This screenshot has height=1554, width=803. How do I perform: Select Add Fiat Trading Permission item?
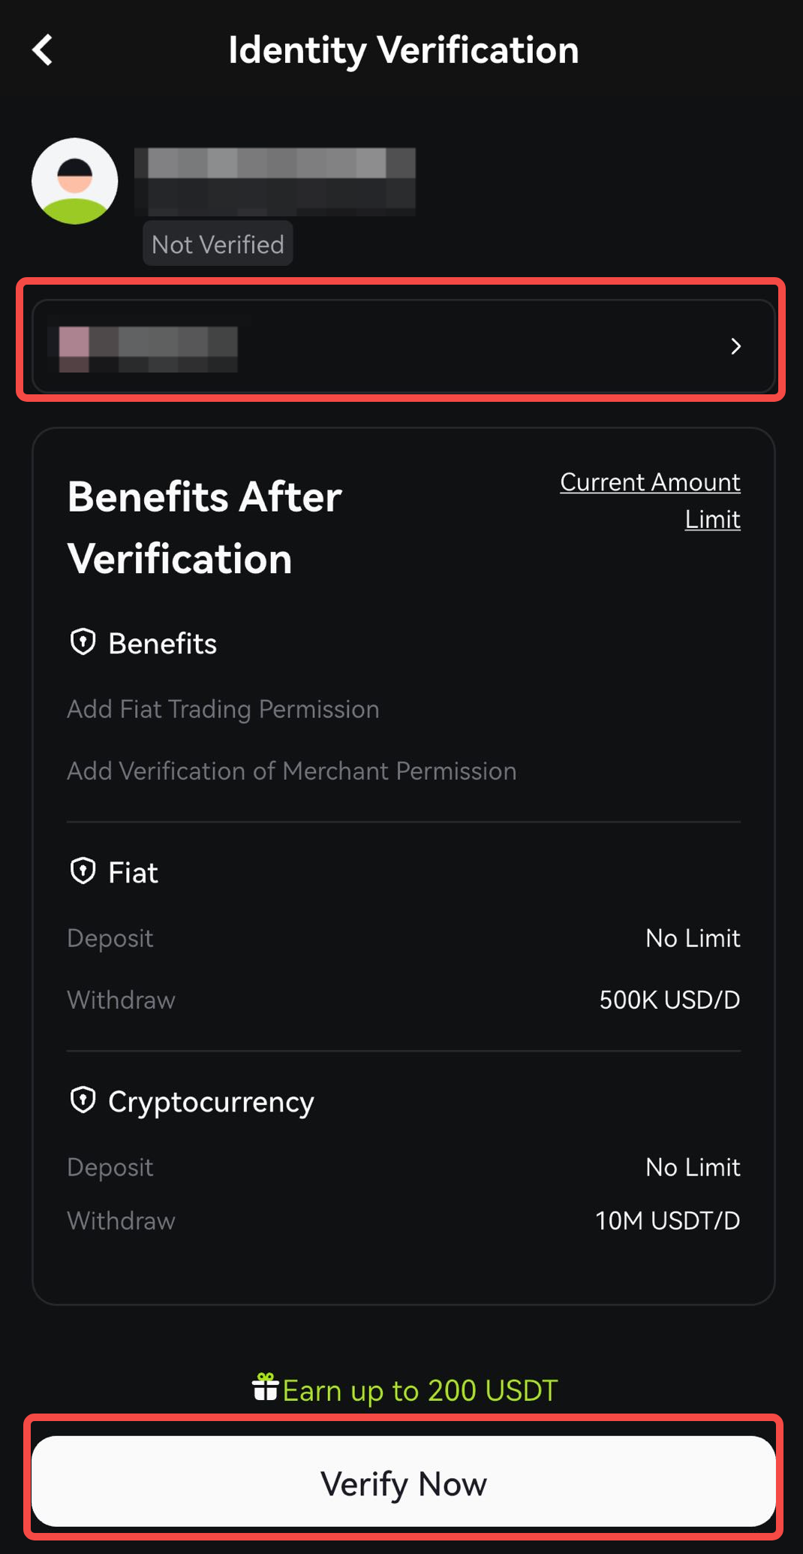(223, 709)
